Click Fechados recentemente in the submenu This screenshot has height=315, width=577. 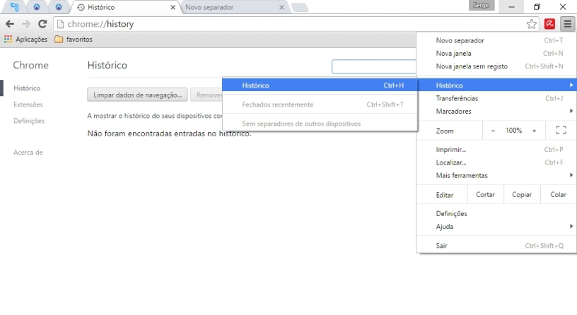[320, 105]
